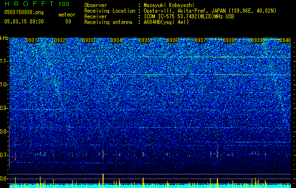Click the 0932 time marker

point(60,40)
